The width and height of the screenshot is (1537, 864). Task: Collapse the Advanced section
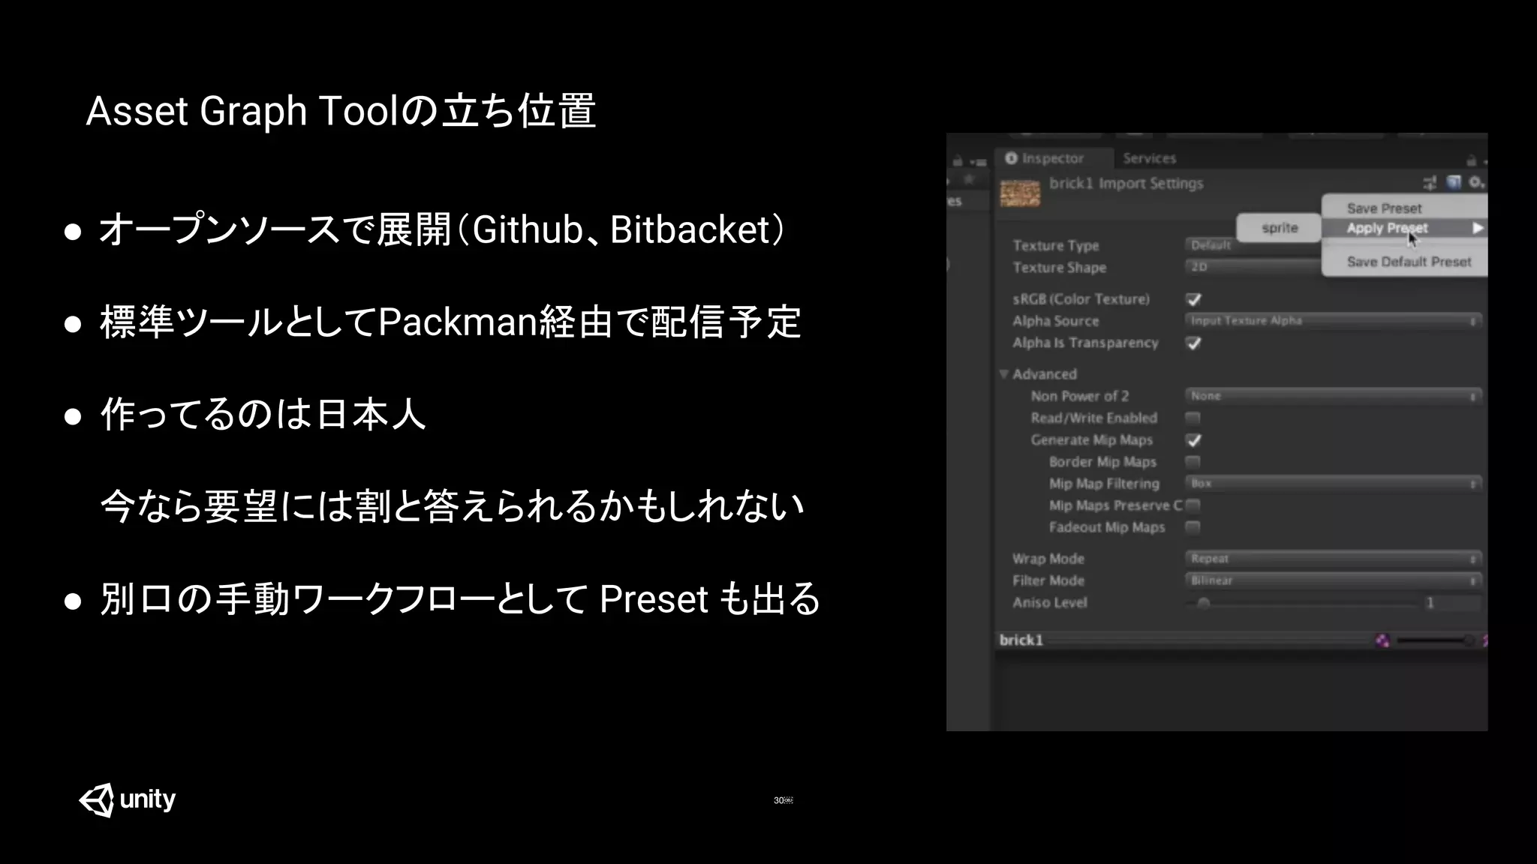pyautogui.click(x=1004, y=373)
